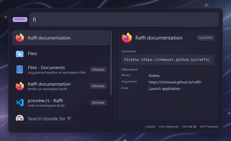The height and width of the screenshot is (141, 231).
Task: Click Window badge on Files - Documents row
Action: coord(98,69)
